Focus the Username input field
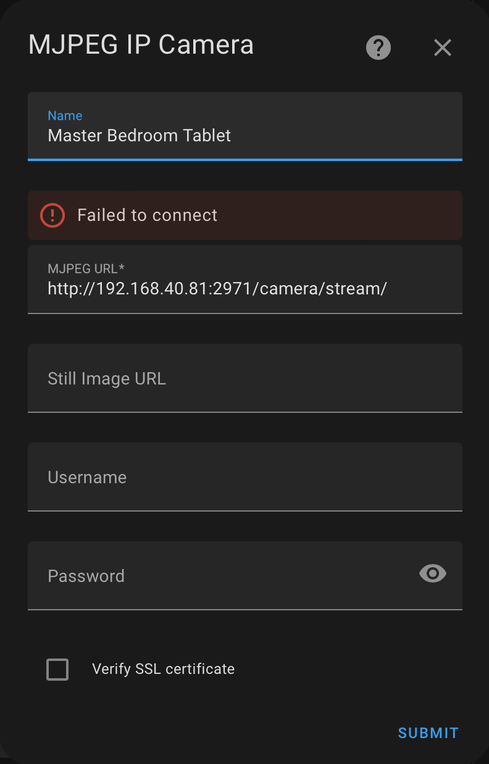The height and width of the screenshot is (764, 489). click(244, 476)
